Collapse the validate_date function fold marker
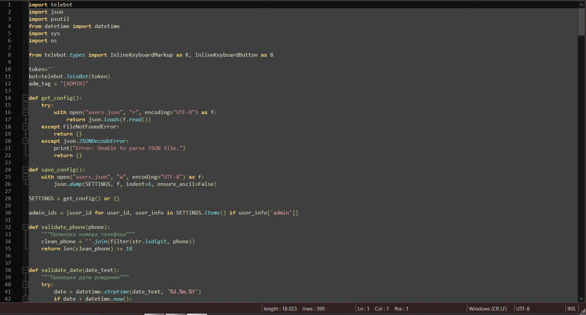 coord(25,270)
